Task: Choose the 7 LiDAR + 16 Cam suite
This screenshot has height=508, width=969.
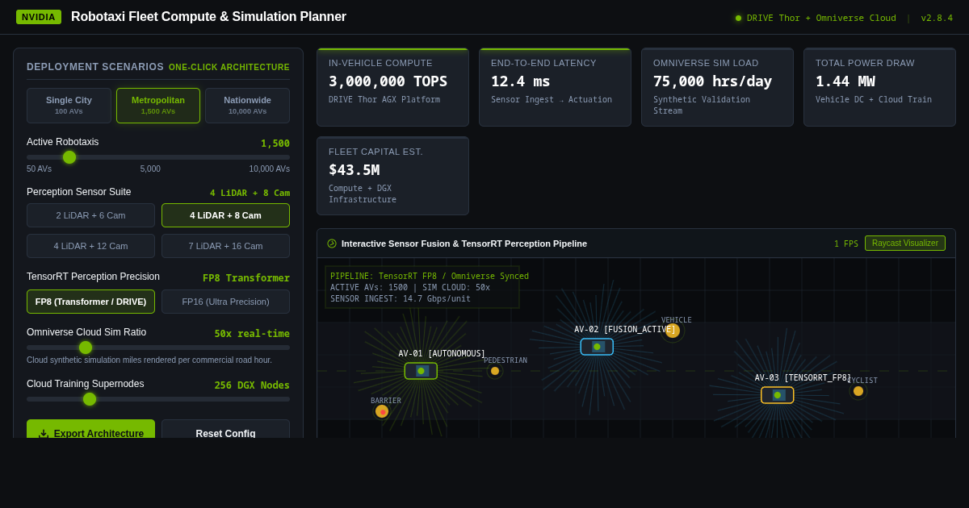Action: (225, 246)
